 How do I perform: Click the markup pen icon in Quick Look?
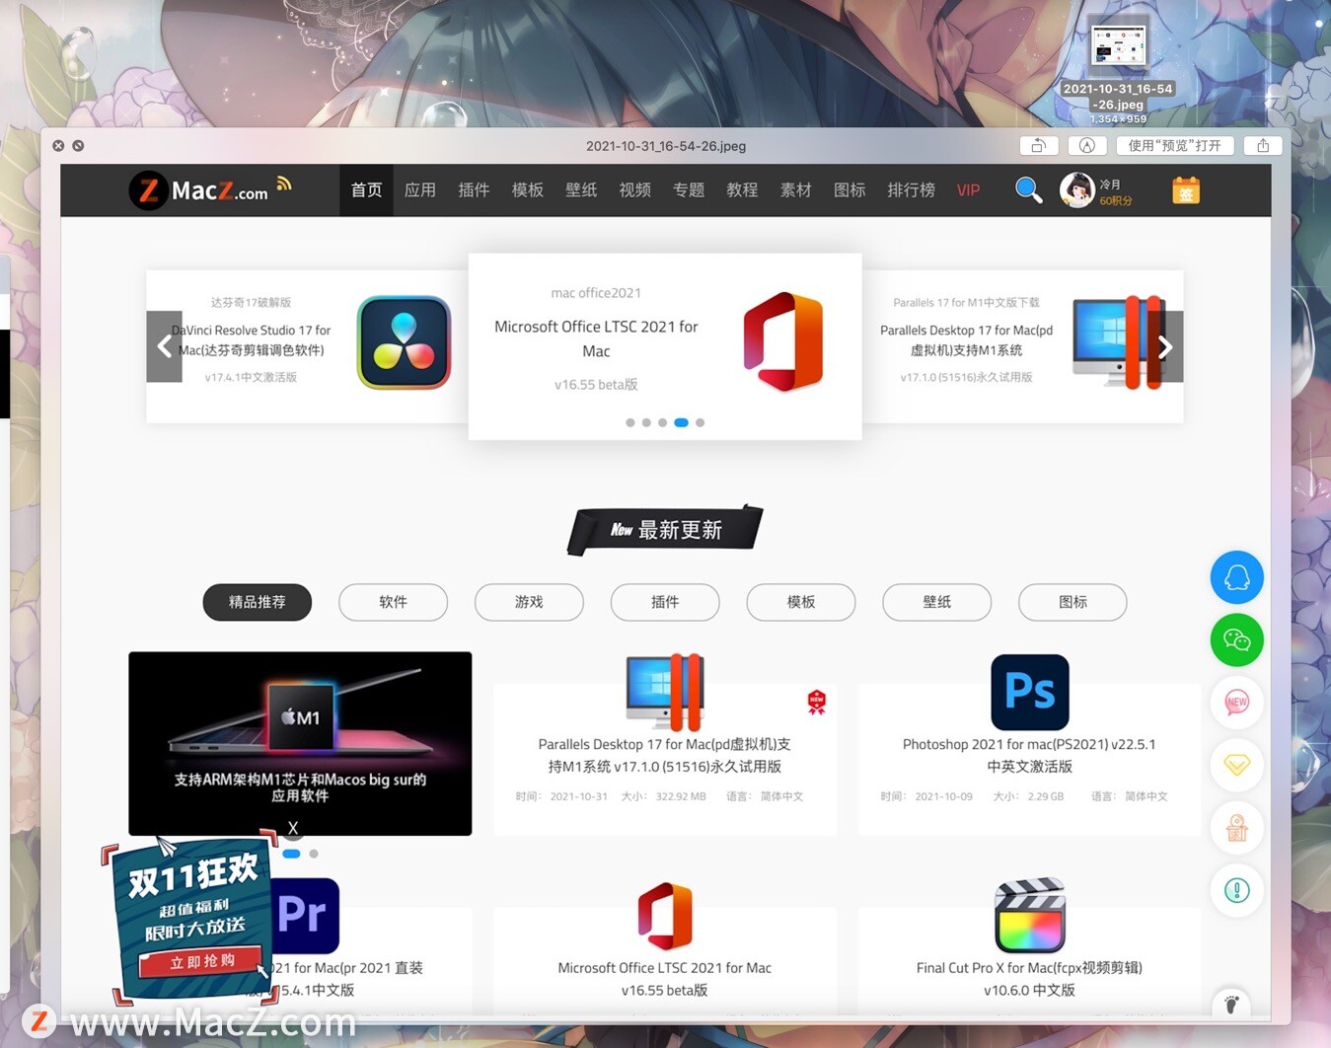click(1086, 145)
